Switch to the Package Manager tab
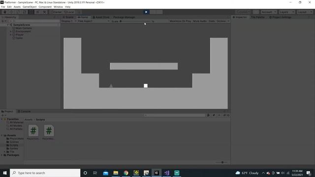Viewport: 315px width, 177px height. [124, 17]
